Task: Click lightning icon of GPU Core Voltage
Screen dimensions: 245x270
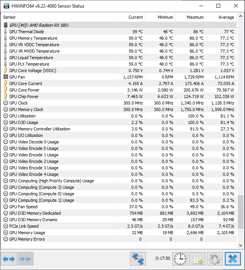Action: click(6, 71)
